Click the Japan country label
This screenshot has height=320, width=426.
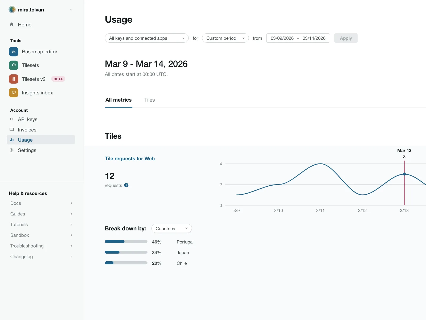coord(183,253)
